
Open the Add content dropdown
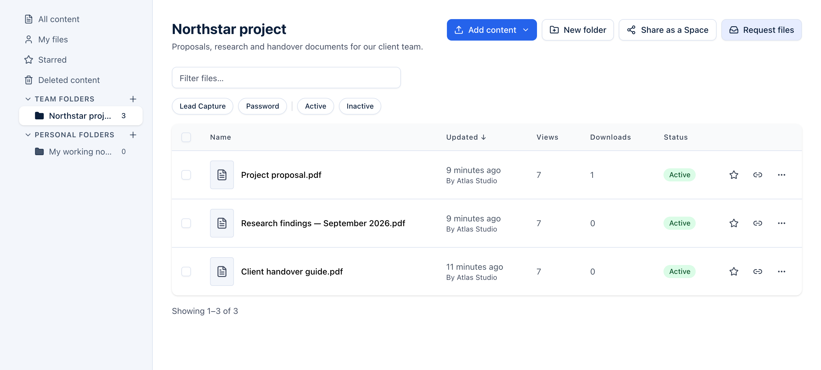click(x=491, y=30)
